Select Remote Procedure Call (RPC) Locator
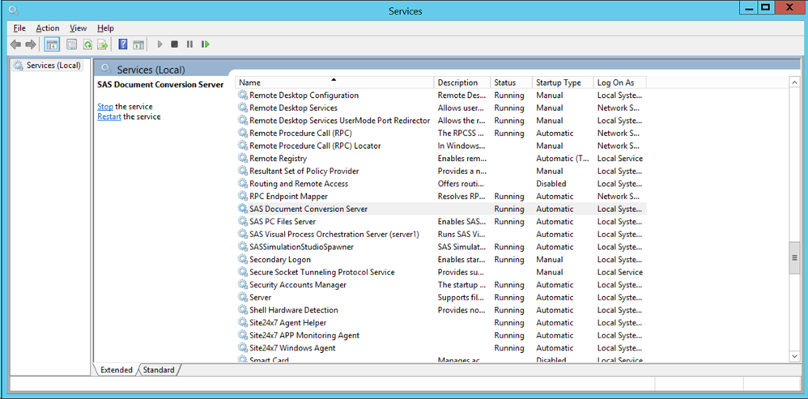 (315, 146)
